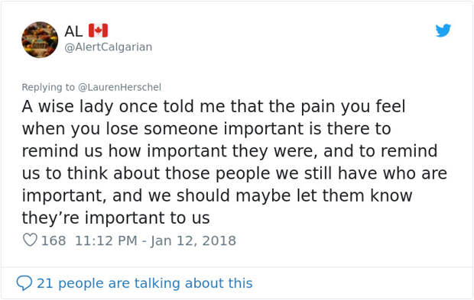Click the 11:12 PM time text

pos(106,240)
